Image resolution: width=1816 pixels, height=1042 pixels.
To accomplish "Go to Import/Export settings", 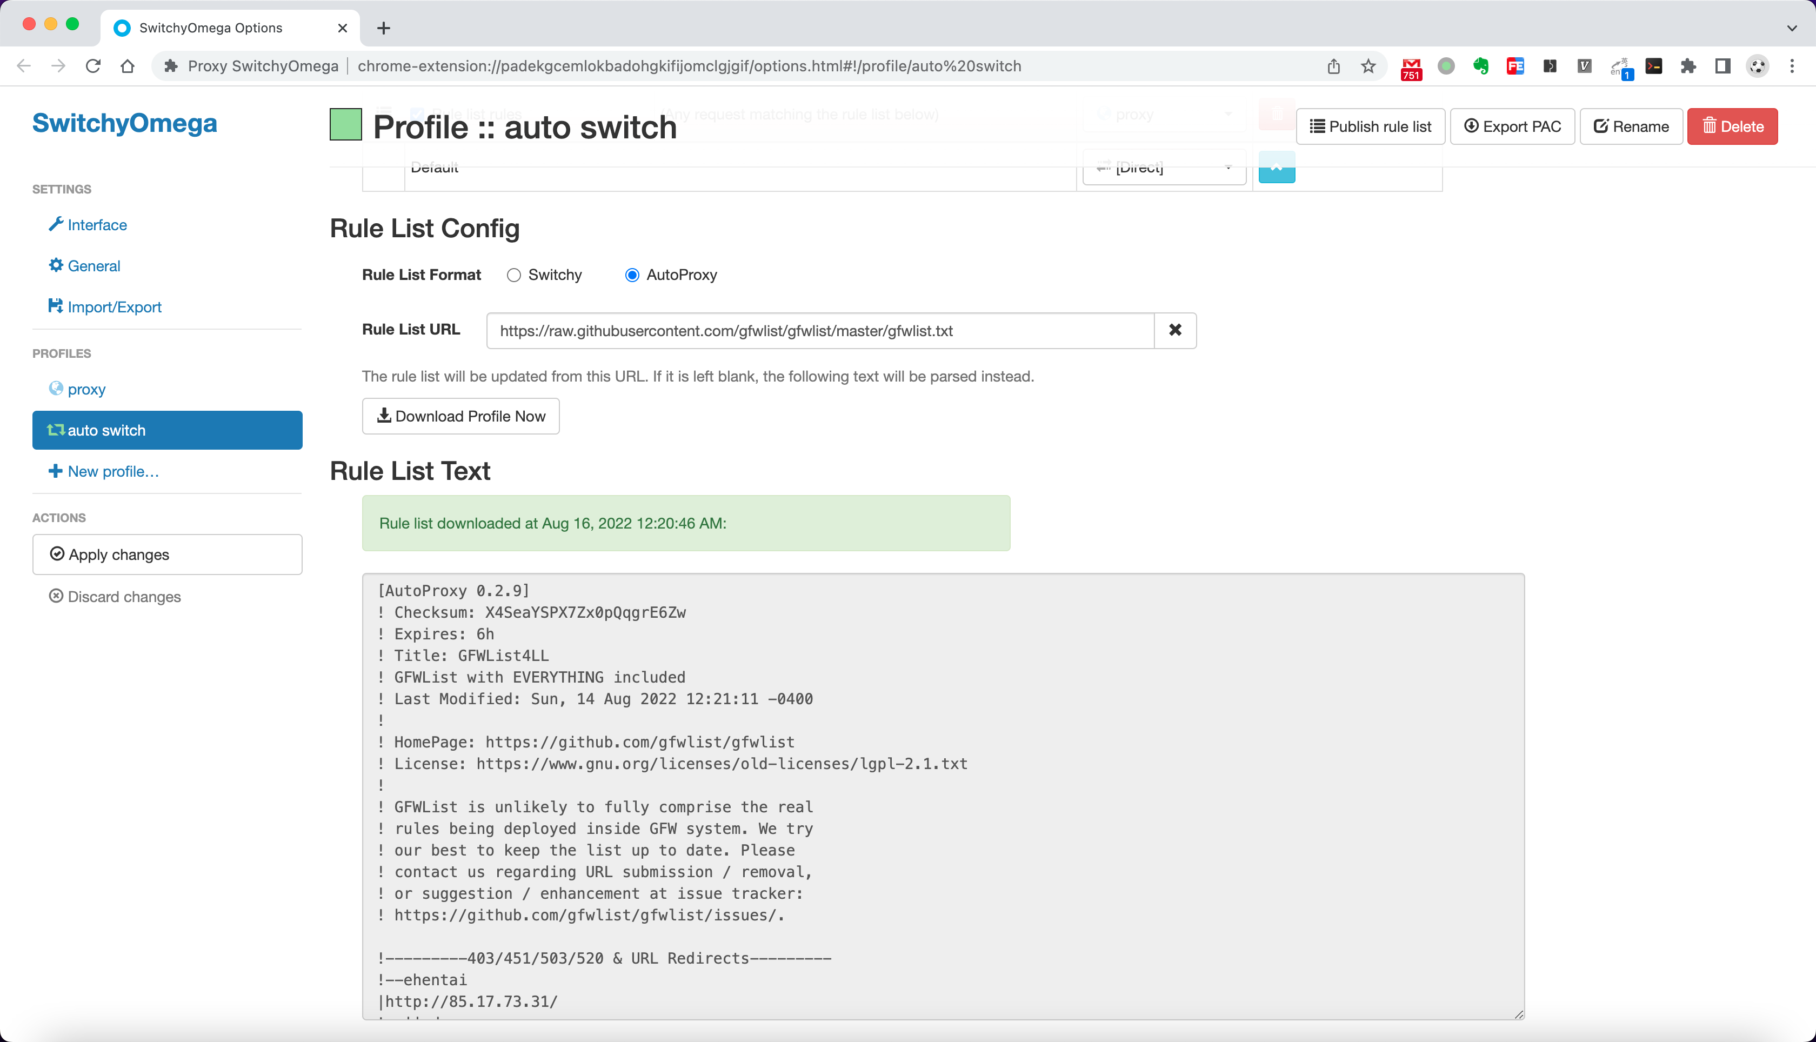I will [113, 307].
